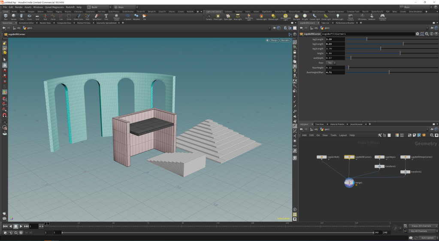Screen dimensions: 439x241
Task: Click the Layout menu in network editor
Action: tap(343, 135)
